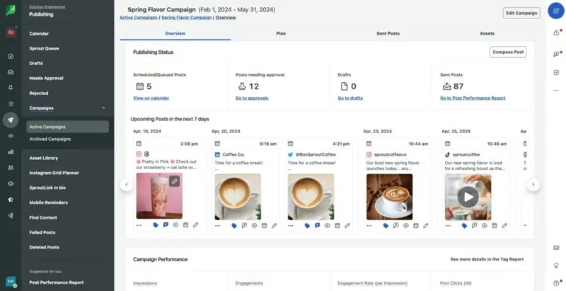Open the Publishing paper plane sidebar icon
Viewport: 566px width, 291px height.
click(x=10, y=120)
